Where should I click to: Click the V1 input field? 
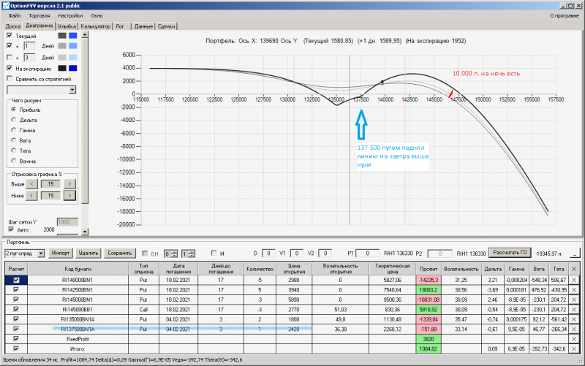click(x=297, y=253)
